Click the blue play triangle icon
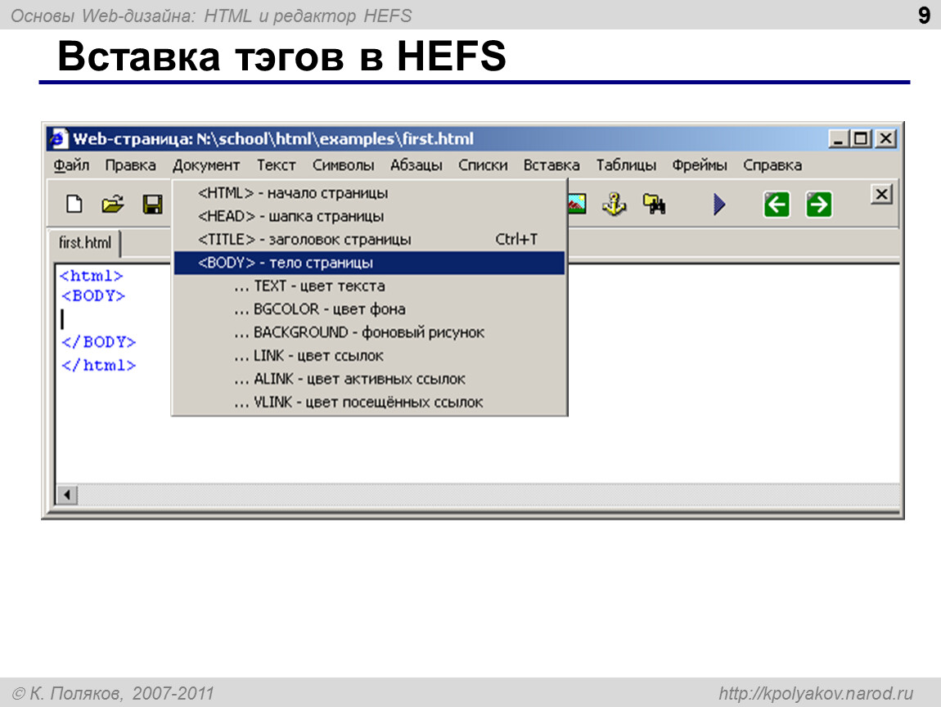 [719, 204]
